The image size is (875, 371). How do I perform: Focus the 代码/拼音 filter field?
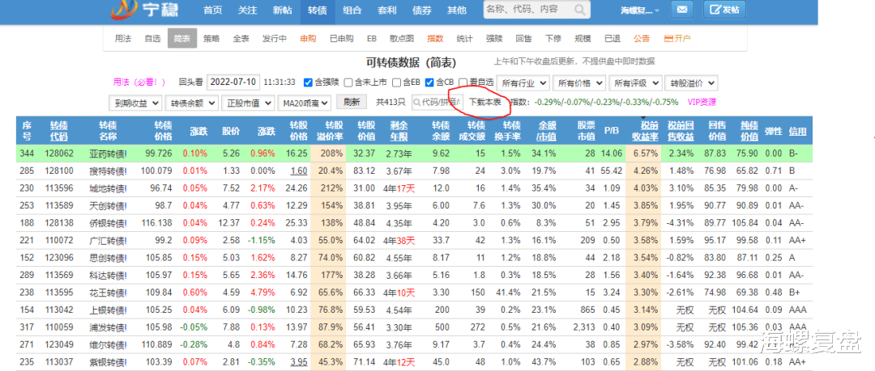point(437,103)
